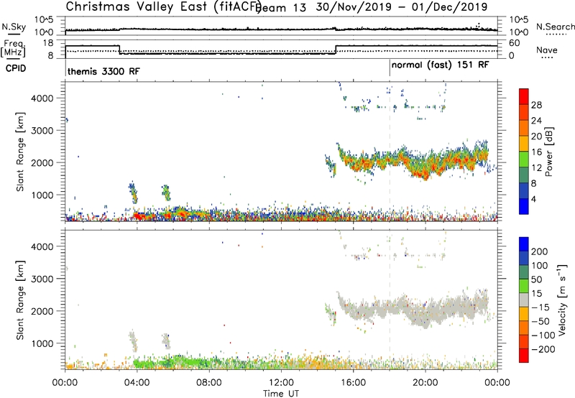Click the '04:00' time axis label
Viewport: 575px width, 398px height.
point(137,383)
